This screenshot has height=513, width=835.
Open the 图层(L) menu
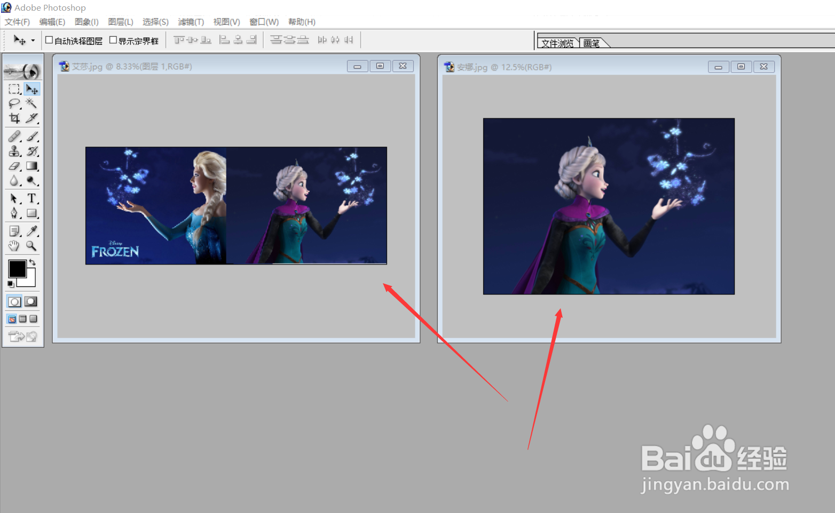121,22
